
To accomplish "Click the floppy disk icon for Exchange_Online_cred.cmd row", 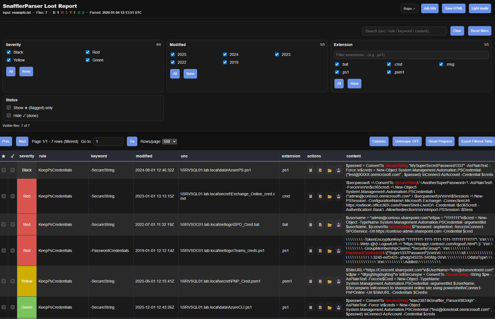I will pos(339,196).
